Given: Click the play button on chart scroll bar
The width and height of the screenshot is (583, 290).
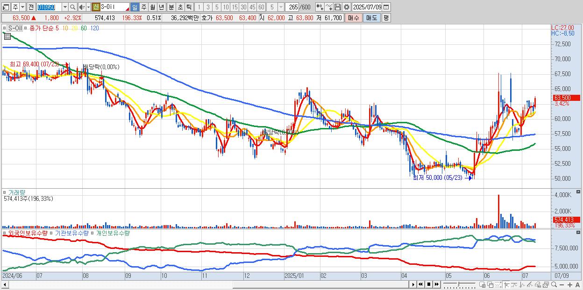Looking at the screenshot, I should (413, 284).
